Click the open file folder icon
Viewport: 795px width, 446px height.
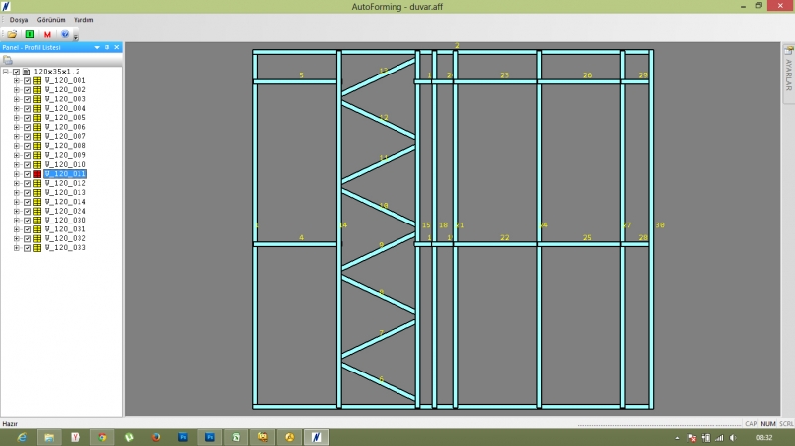coord(12,34)
